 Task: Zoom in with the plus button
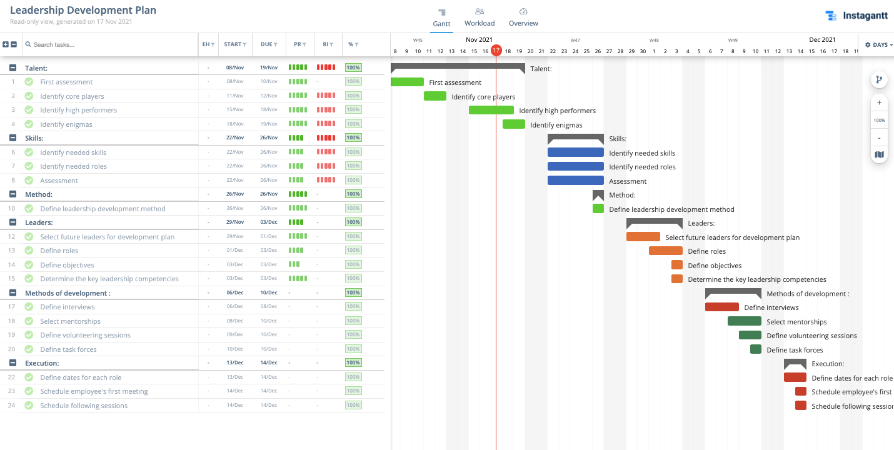[x=879, y=102]
